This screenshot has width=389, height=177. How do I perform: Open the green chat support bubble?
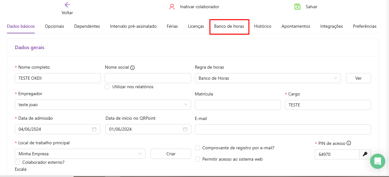[377, 161]
